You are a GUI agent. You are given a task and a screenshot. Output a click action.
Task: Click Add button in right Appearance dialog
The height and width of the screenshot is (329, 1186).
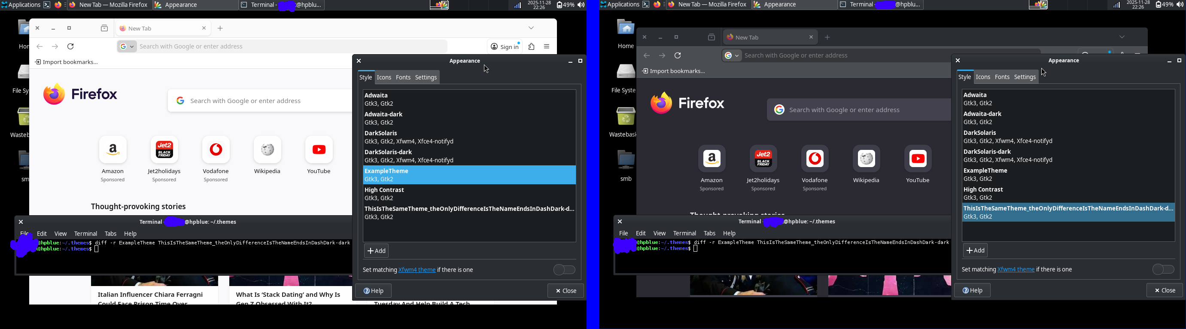976,251
